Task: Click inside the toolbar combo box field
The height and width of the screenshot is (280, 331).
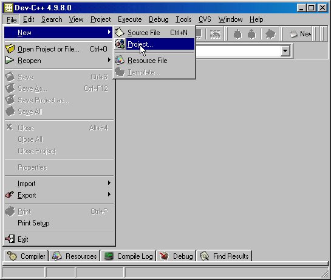Action: (238, 51)
